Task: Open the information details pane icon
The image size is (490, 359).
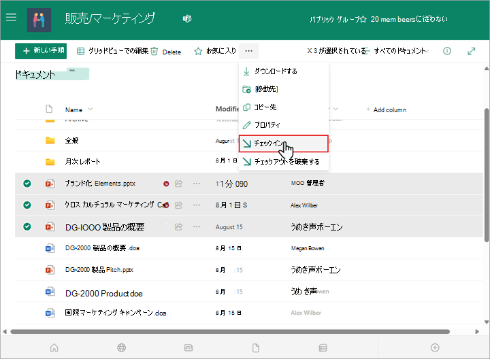Action: [447, 51]
